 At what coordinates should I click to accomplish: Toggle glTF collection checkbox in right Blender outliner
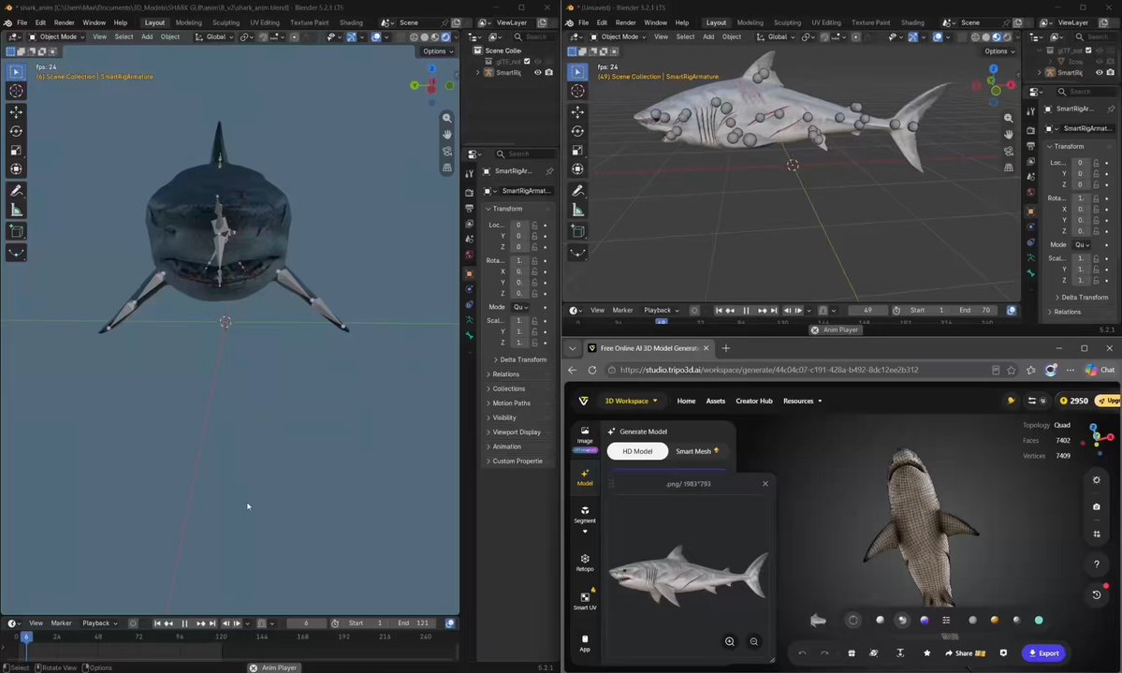coord(1088,51)
